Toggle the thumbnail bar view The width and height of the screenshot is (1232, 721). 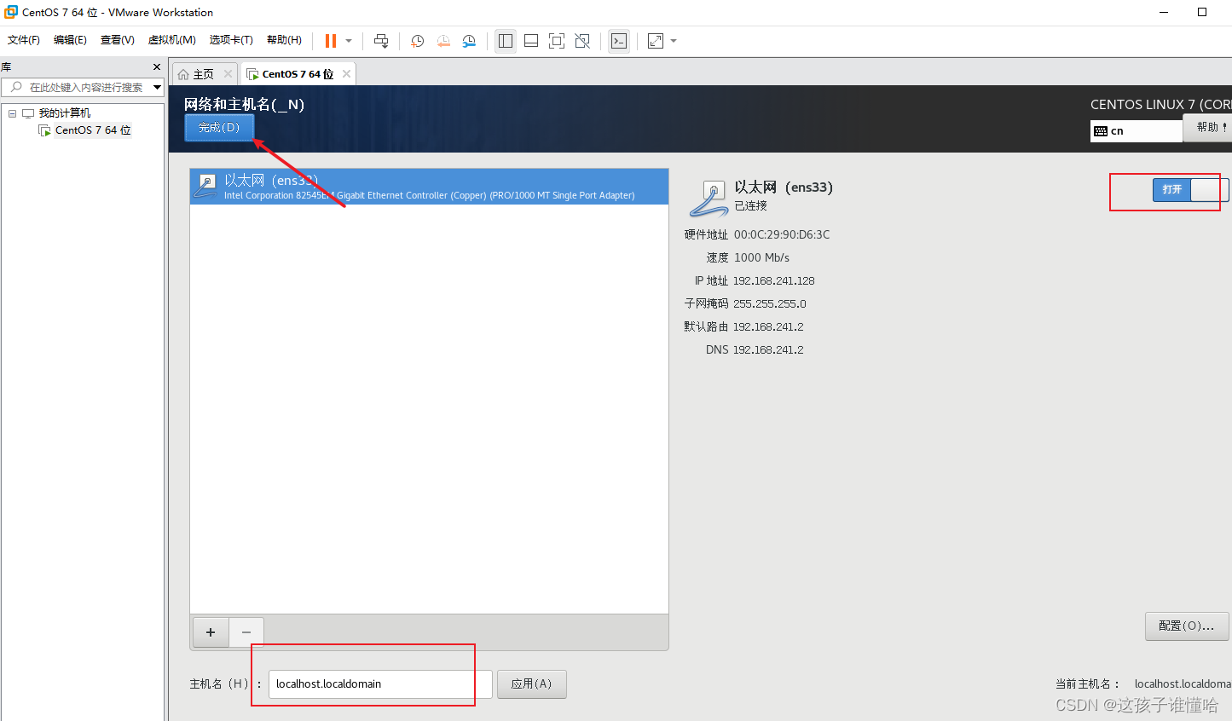tap(531, 41)
